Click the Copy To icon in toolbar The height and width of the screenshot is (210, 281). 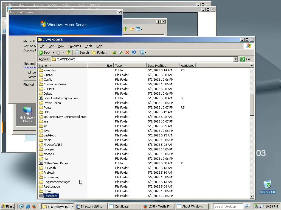click(121, 52)
